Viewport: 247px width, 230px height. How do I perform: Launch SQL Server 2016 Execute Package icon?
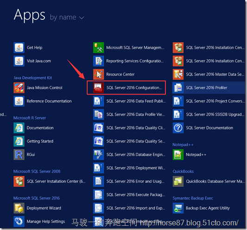[x=98, y=195]
